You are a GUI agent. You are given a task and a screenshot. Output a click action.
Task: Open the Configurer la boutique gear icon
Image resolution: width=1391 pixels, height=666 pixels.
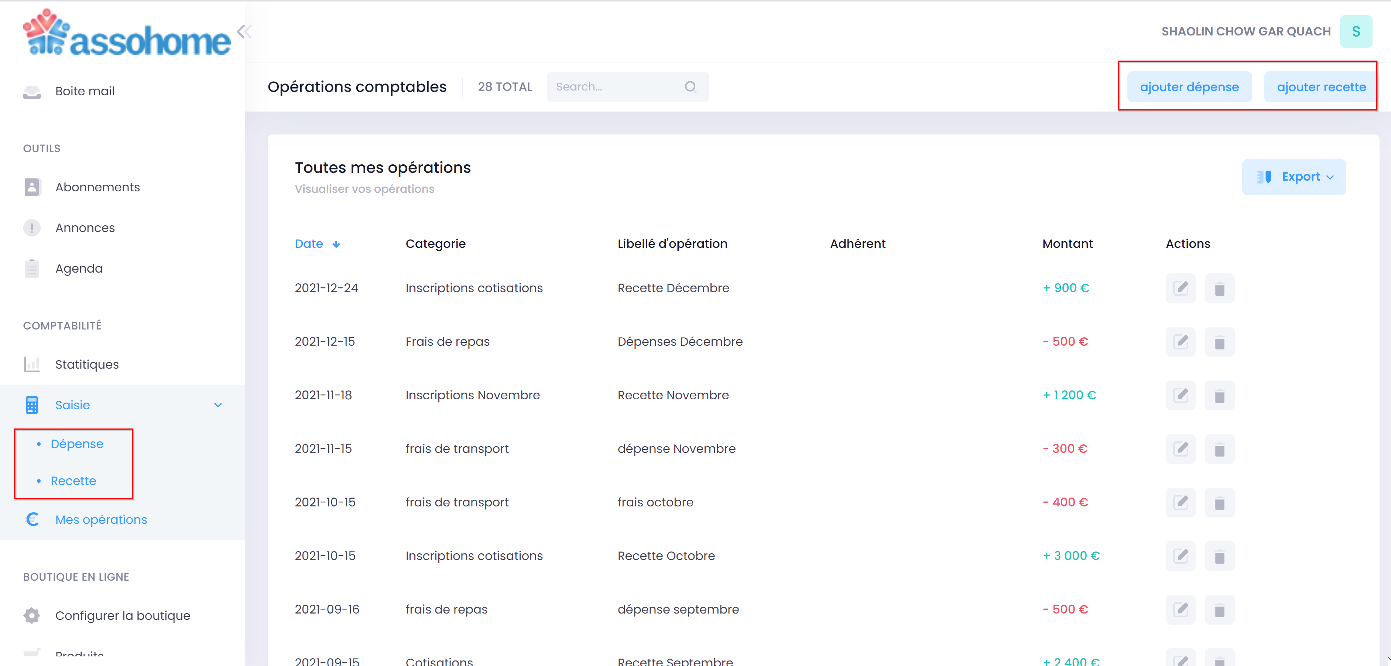pos(32,615)
